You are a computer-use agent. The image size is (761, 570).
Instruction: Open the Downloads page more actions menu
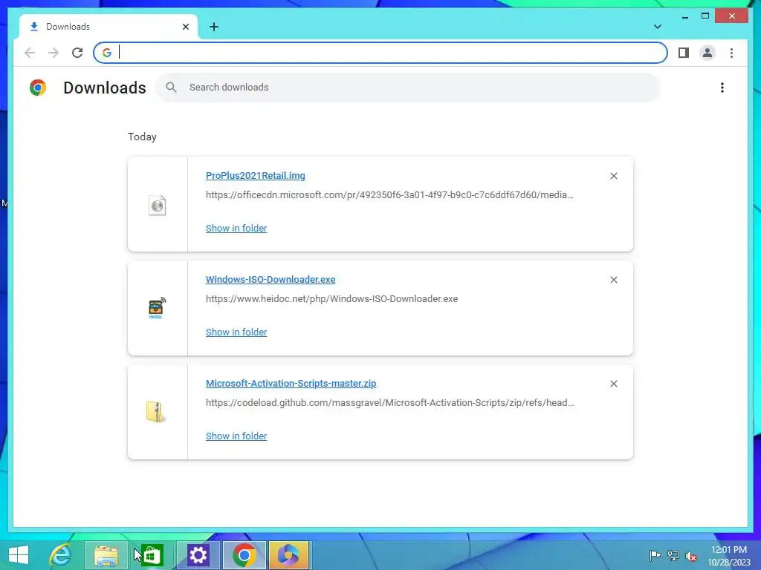coord(722,88)
